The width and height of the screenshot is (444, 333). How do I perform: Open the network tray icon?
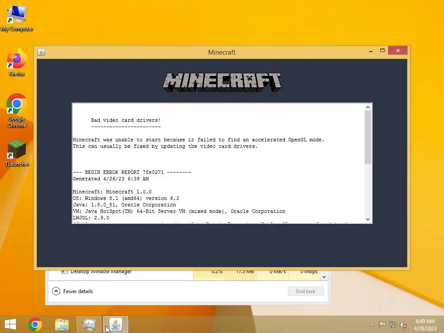393,325
